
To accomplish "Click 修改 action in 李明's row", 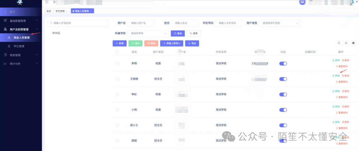I will (x=336, y=60).
